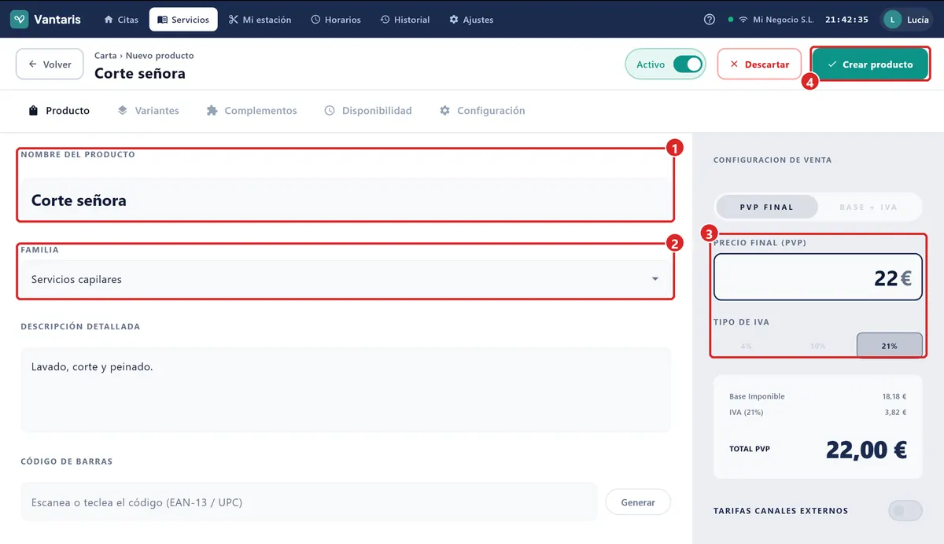
Task: Click the Mi Negocio S.L. business name
Action: pos(783,20)
